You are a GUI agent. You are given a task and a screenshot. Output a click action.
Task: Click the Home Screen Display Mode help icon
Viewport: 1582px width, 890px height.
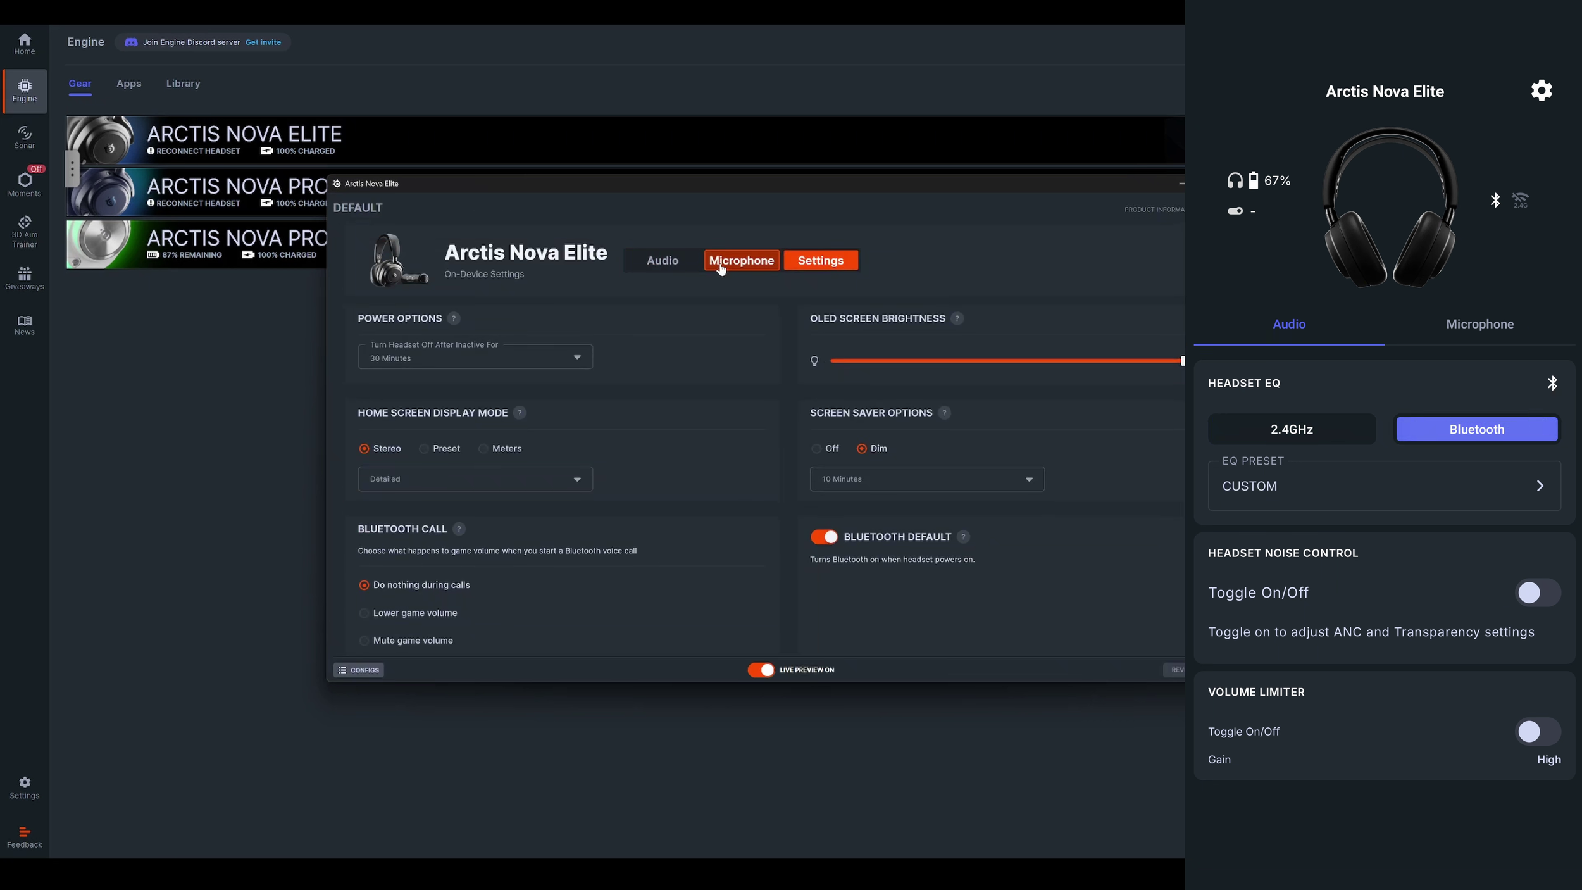click(x=520, y=413)
